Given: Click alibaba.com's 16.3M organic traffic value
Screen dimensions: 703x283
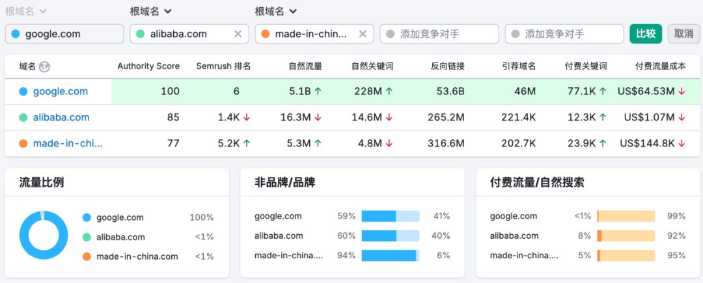Looking at the screenshot, I should pyautogui.click(x=296, y=118).
